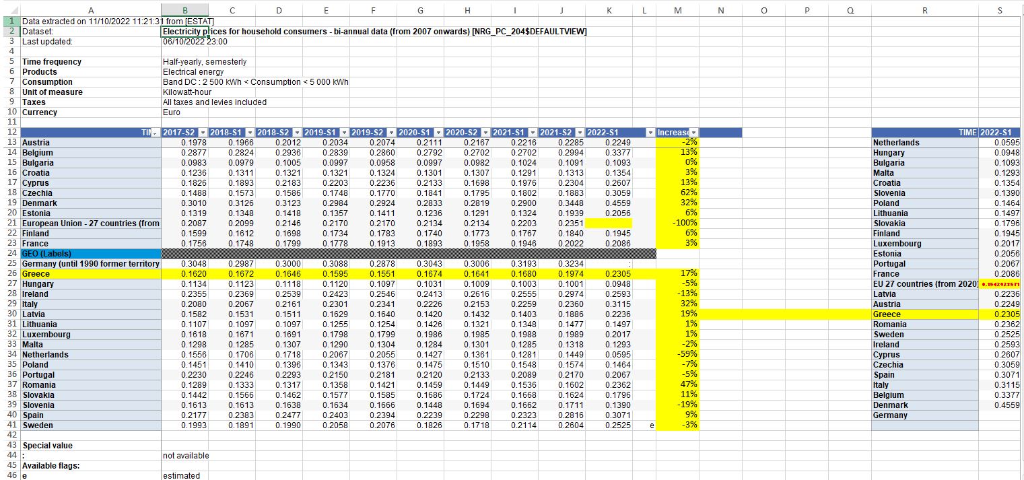This screenshot has width=1024, height=480.
Task: Select column M header
Action: 677,10
